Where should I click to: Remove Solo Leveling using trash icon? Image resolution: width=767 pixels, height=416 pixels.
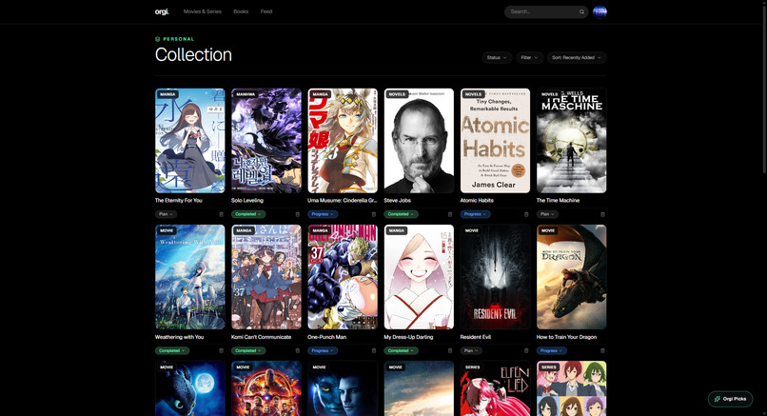pos(298,214)
